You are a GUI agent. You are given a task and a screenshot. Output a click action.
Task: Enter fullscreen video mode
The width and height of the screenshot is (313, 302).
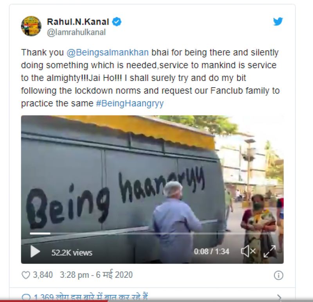[269, 252]
